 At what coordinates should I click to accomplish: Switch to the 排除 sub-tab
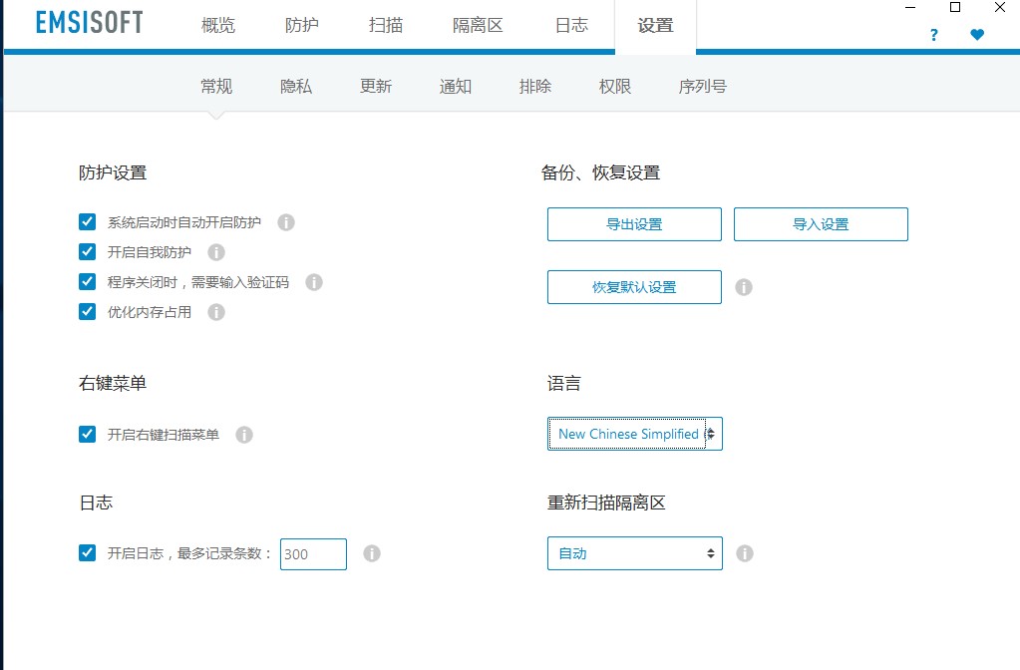[535, 87]
